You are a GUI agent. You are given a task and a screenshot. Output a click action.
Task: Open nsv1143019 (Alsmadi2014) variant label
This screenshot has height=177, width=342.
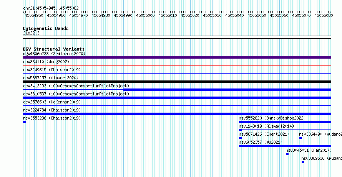coord(266,126)
